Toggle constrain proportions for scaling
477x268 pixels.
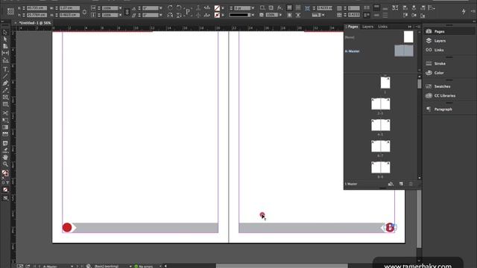point(127,12)
